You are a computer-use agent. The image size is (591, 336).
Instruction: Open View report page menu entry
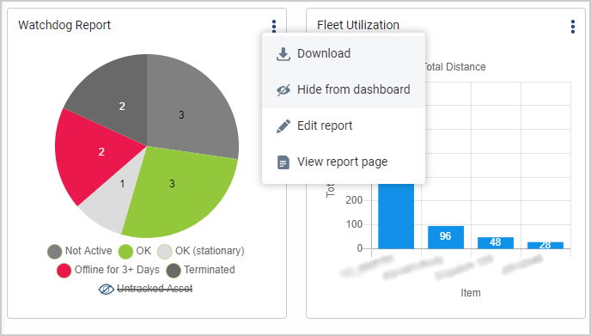tap(344, 162)
